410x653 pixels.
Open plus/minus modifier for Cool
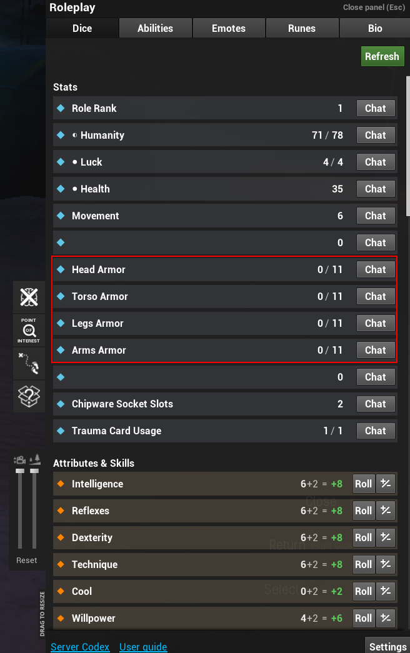tap(386, 591)
